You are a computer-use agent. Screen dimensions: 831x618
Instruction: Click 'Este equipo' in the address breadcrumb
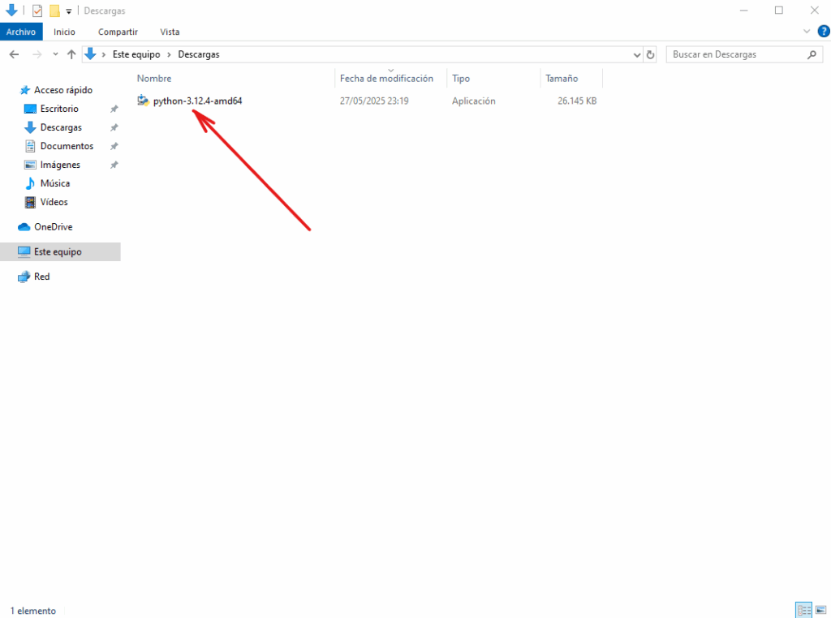pyautogui.click(x=136, y=54)
